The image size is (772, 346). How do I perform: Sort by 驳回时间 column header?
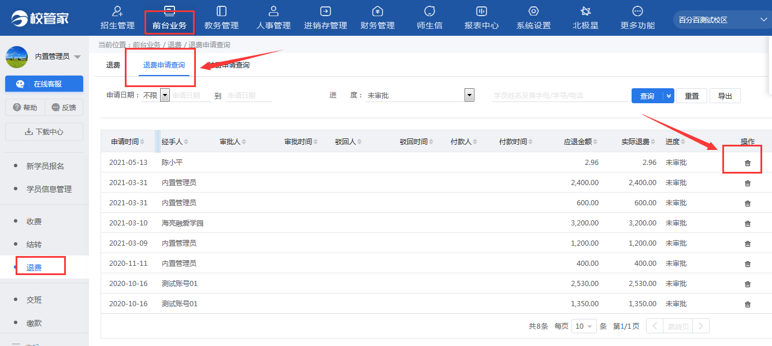417,141
